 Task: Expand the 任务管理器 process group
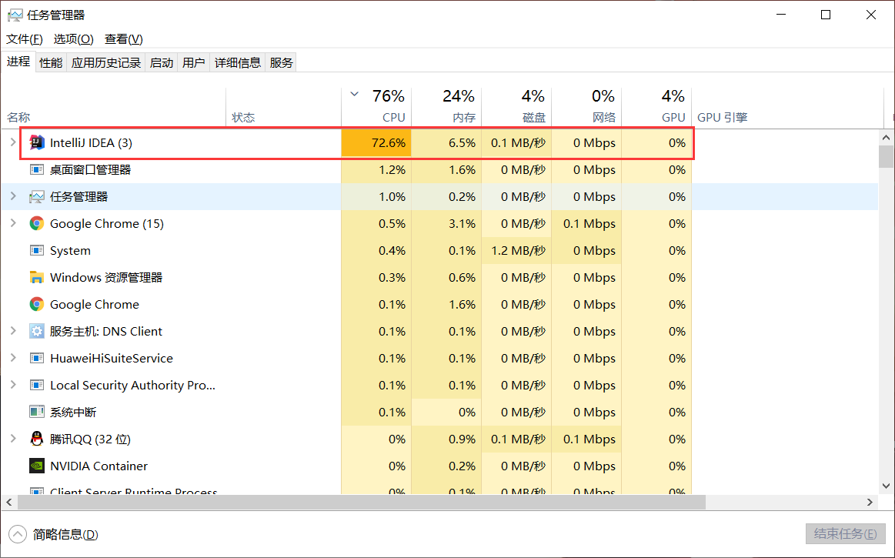point(13,196)
